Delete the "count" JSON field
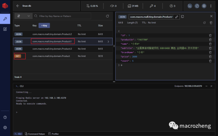Screen dimensions: 218x136 pos(210,61)
